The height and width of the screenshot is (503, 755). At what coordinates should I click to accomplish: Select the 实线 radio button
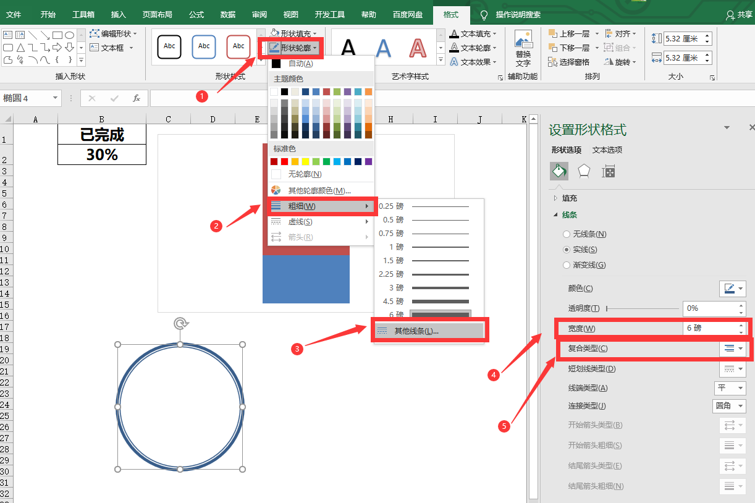click(x=567, y=250)
